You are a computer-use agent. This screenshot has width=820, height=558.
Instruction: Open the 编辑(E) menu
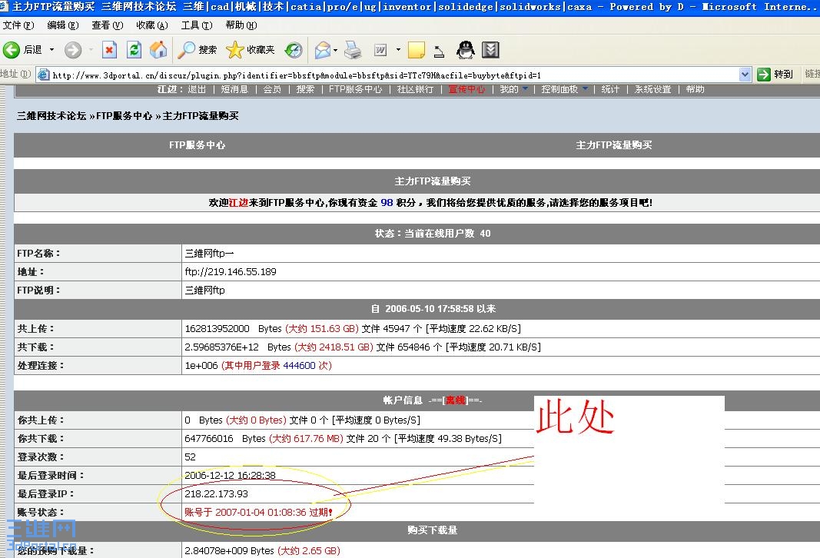coord(63,25)
